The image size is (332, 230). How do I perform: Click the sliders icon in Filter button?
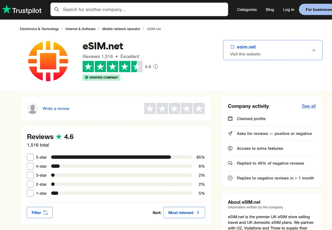[x=46, y=213]
